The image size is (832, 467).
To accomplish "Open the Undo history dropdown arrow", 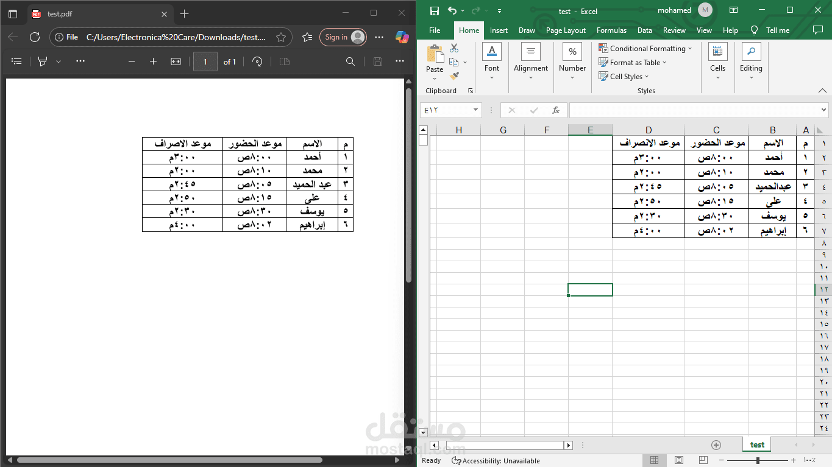I will 463,10.
